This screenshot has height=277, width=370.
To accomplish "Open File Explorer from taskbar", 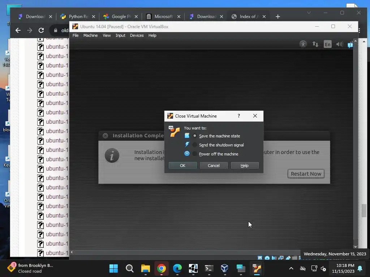I will tap(145, 268).
